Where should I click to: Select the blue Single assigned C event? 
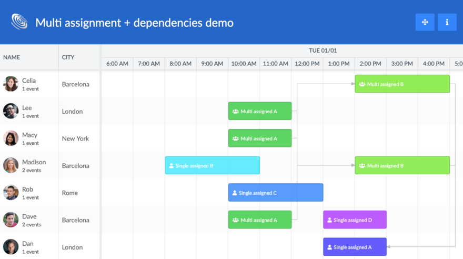[275, 193]
